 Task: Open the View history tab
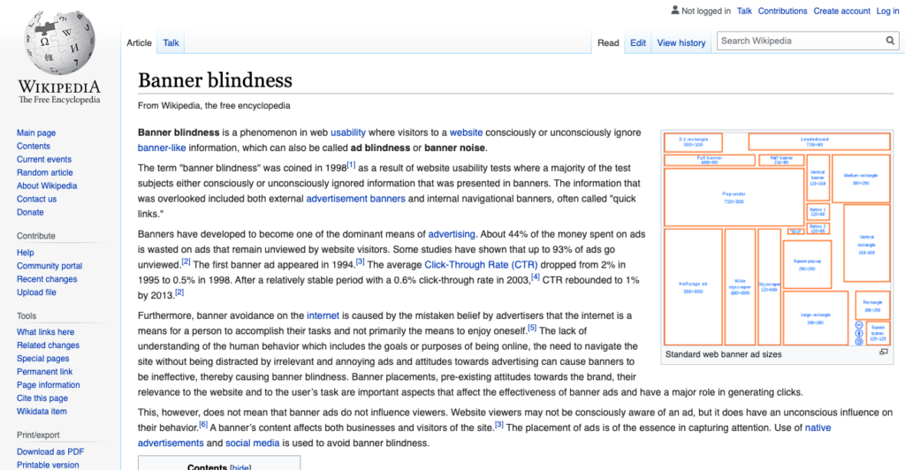(681, 42)
